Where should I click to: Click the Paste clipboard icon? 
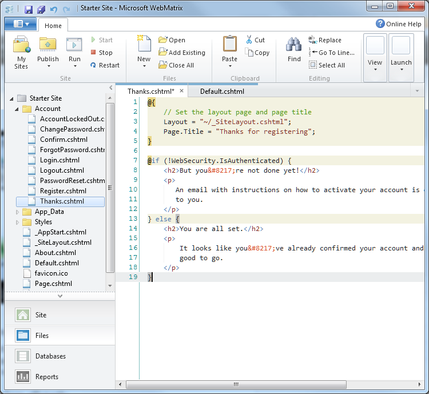coord(229,44)
